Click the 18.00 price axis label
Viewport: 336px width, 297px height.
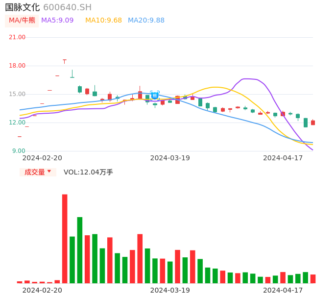pos(17,66)
